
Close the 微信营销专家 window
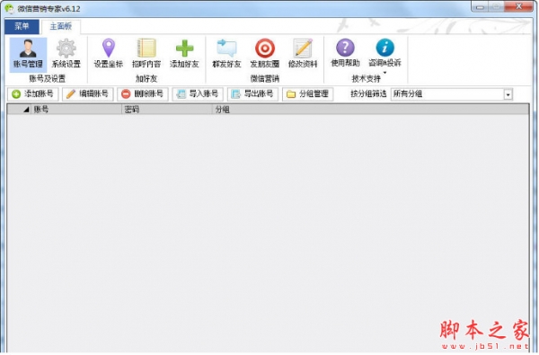518,6
